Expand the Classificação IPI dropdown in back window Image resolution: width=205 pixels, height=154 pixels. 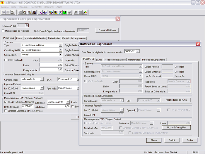[x=60, y=50]
